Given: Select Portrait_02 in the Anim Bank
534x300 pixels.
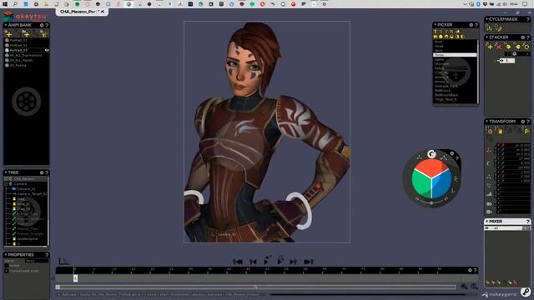Looking at the screenshot, I should point(18,45).
